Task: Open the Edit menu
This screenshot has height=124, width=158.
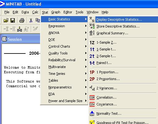Action: point(15,12)
